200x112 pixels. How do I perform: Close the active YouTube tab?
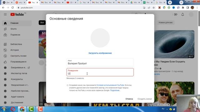click(37, 2)
